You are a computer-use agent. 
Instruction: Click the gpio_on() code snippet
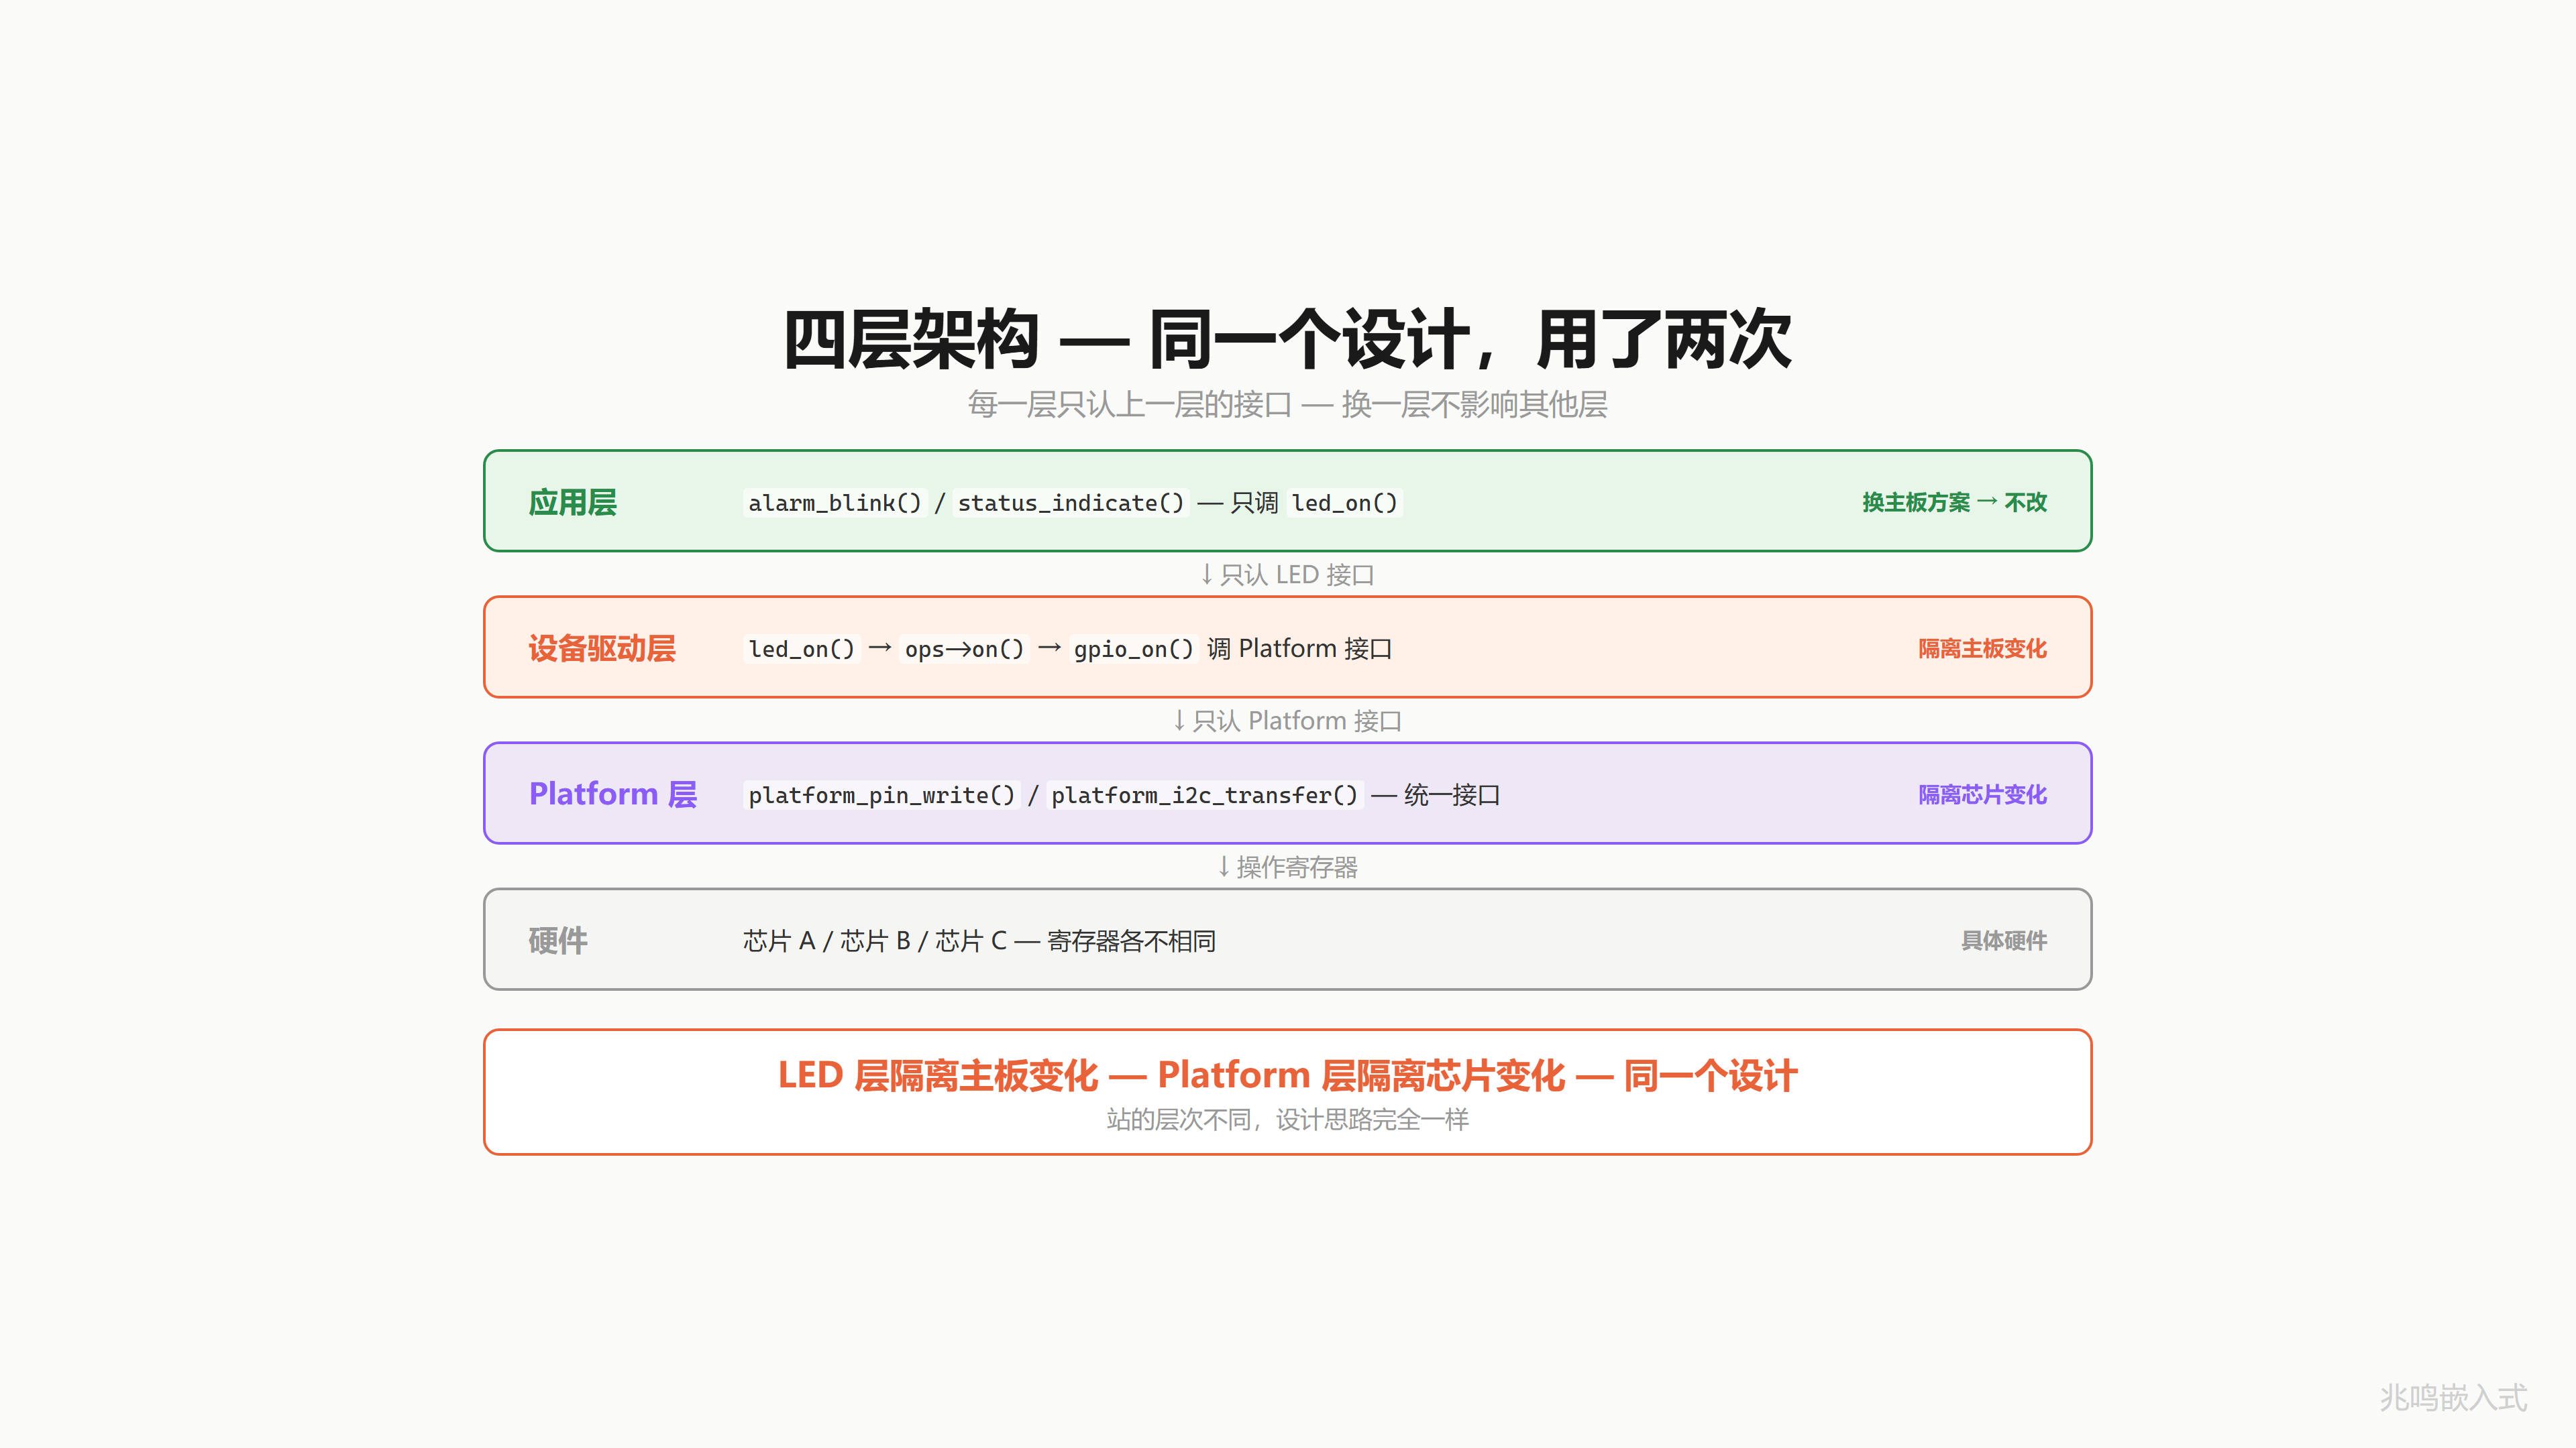tap(1134, 648)
